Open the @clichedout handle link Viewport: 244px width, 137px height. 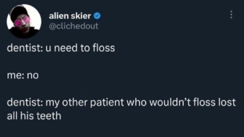[74, 26]
